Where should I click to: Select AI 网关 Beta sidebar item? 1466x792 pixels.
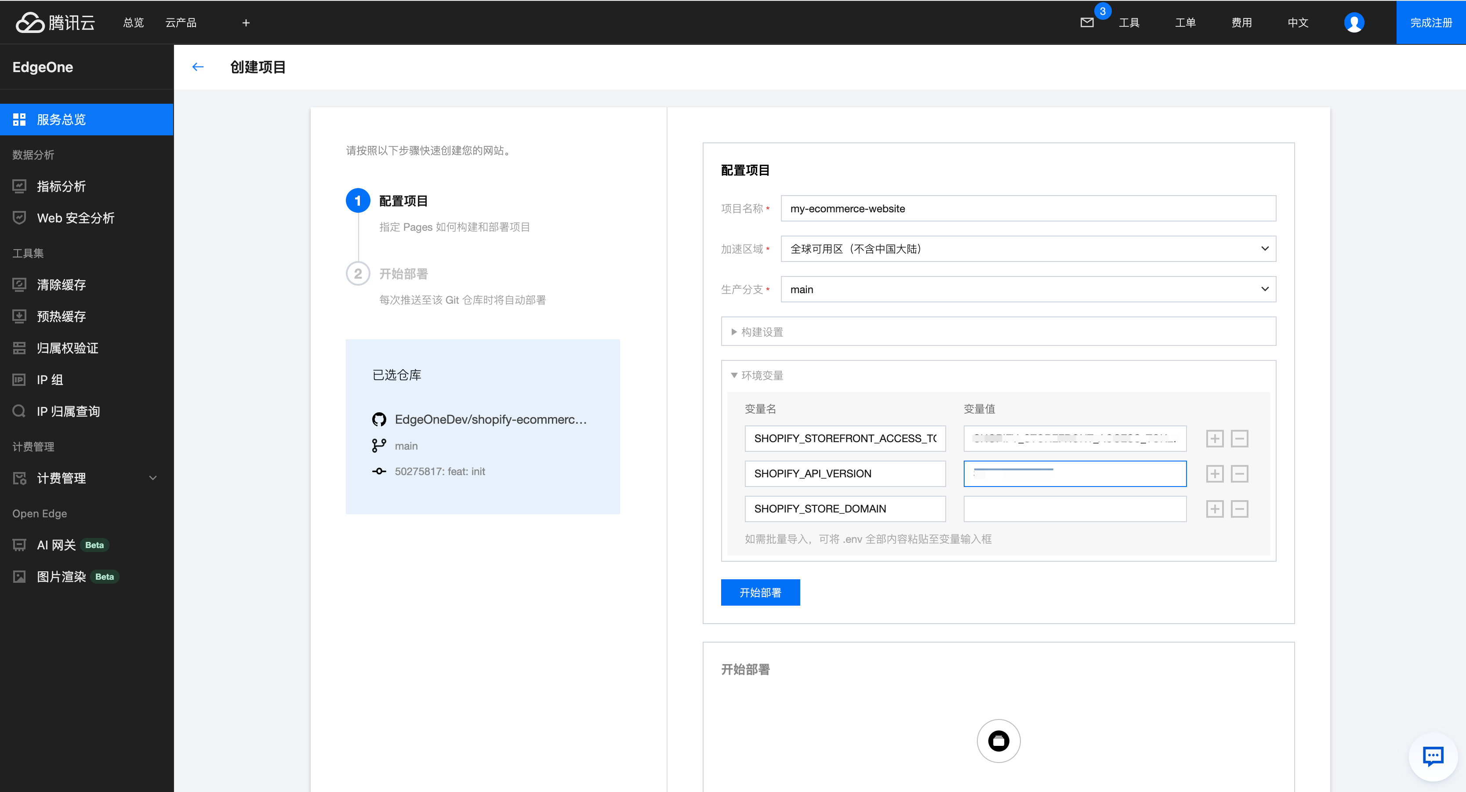pyautogui.click(x=57, y=545)
